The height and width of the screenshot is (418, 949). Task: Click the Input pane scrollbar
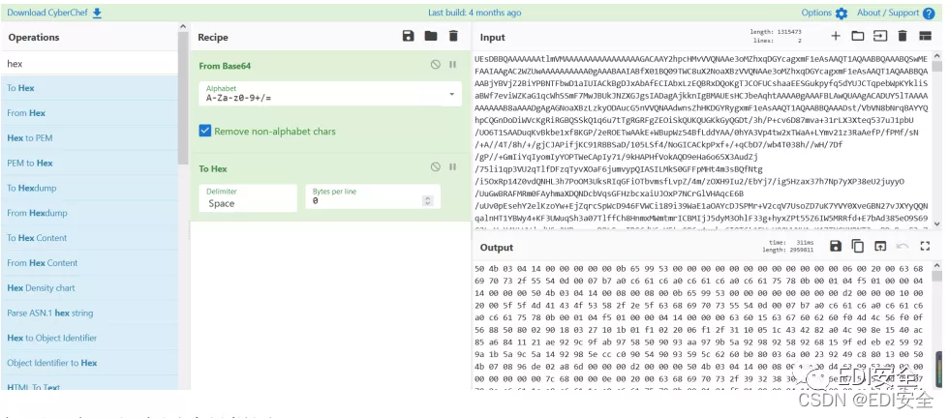pyautogui.click(x=937, y=66)
